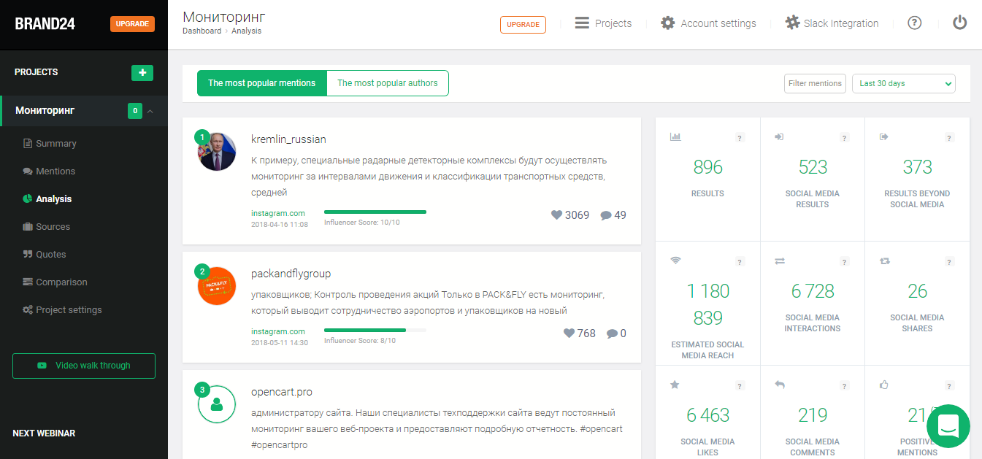982x459 pixels.
Task: Click the orange Upgrade button beside BRAND24 logo
Action: pos(132,24)
